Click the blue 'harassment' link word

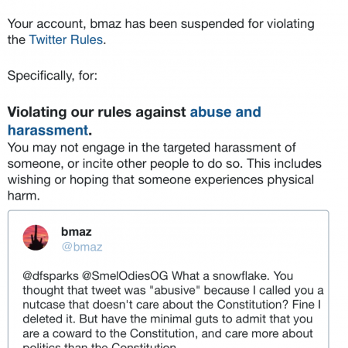[x=48, y=130]
